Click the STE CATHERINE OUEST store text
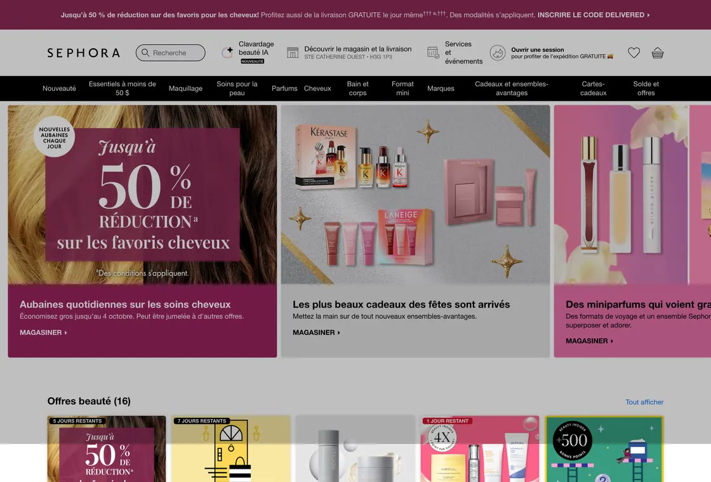This screenshot has height=482, width=711. click(348, 57)
